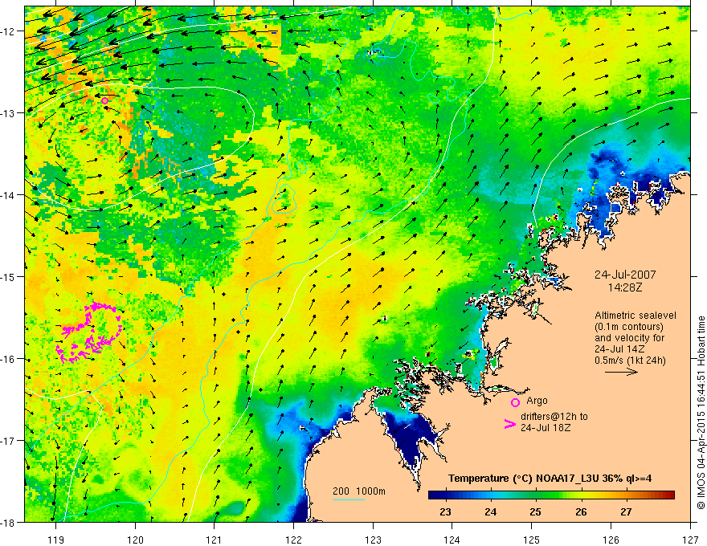Viewport: 707px width, 546px height.
Task: Click latitude axis label -18
Action: [8, 522]
